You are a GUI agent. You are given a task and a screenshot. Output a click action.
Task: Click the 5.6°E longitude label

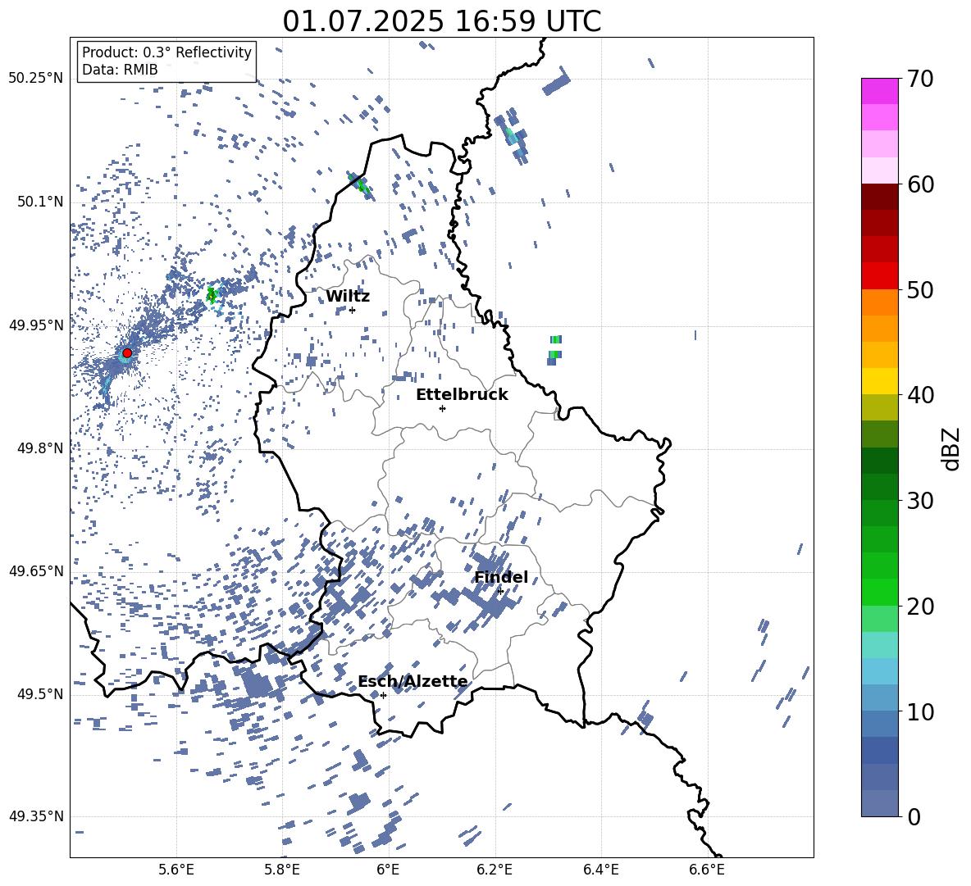tap(176, 870)
